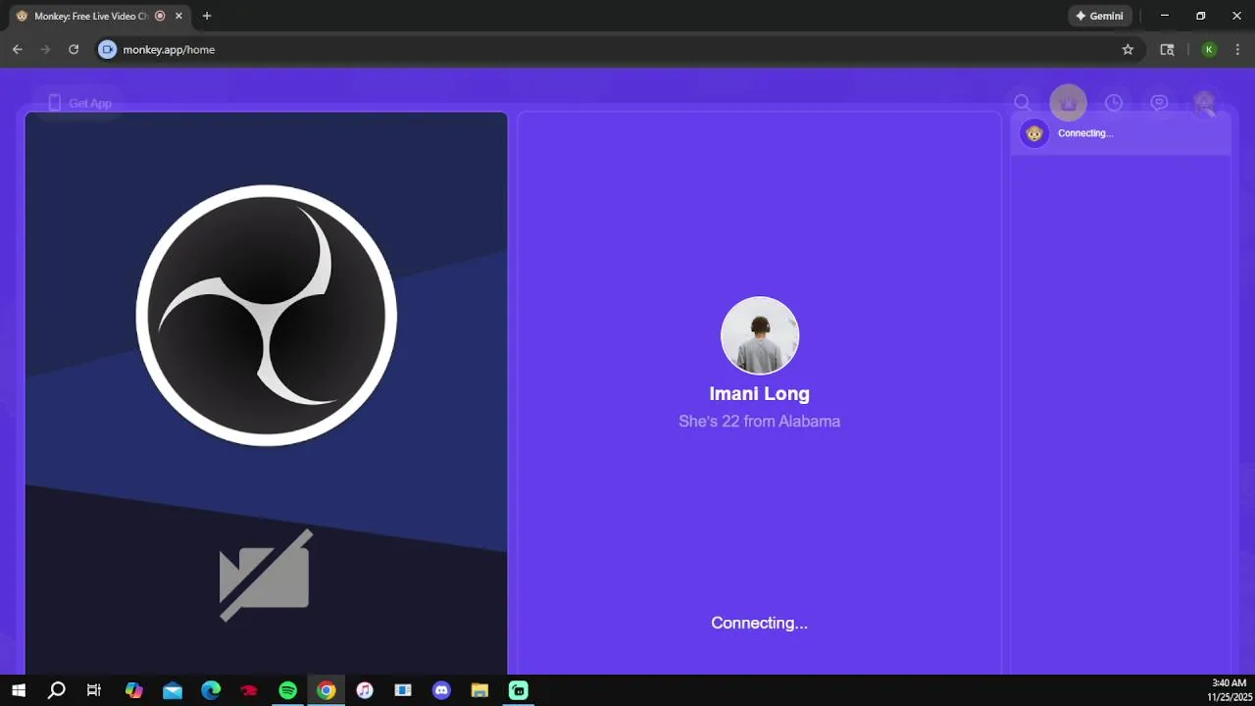The width and height of the screenshot is (1255, 706).
Task: Open Microsoft Edge from the taskbar
Action: click(211, 690)
